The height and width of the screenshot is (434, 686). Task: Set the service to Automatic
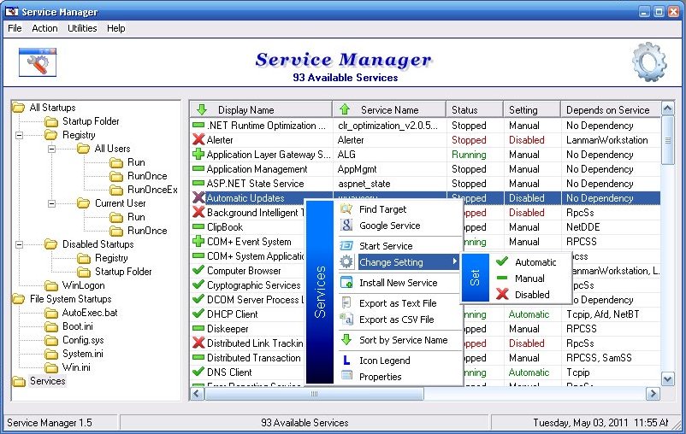click(x=535, y=262)
